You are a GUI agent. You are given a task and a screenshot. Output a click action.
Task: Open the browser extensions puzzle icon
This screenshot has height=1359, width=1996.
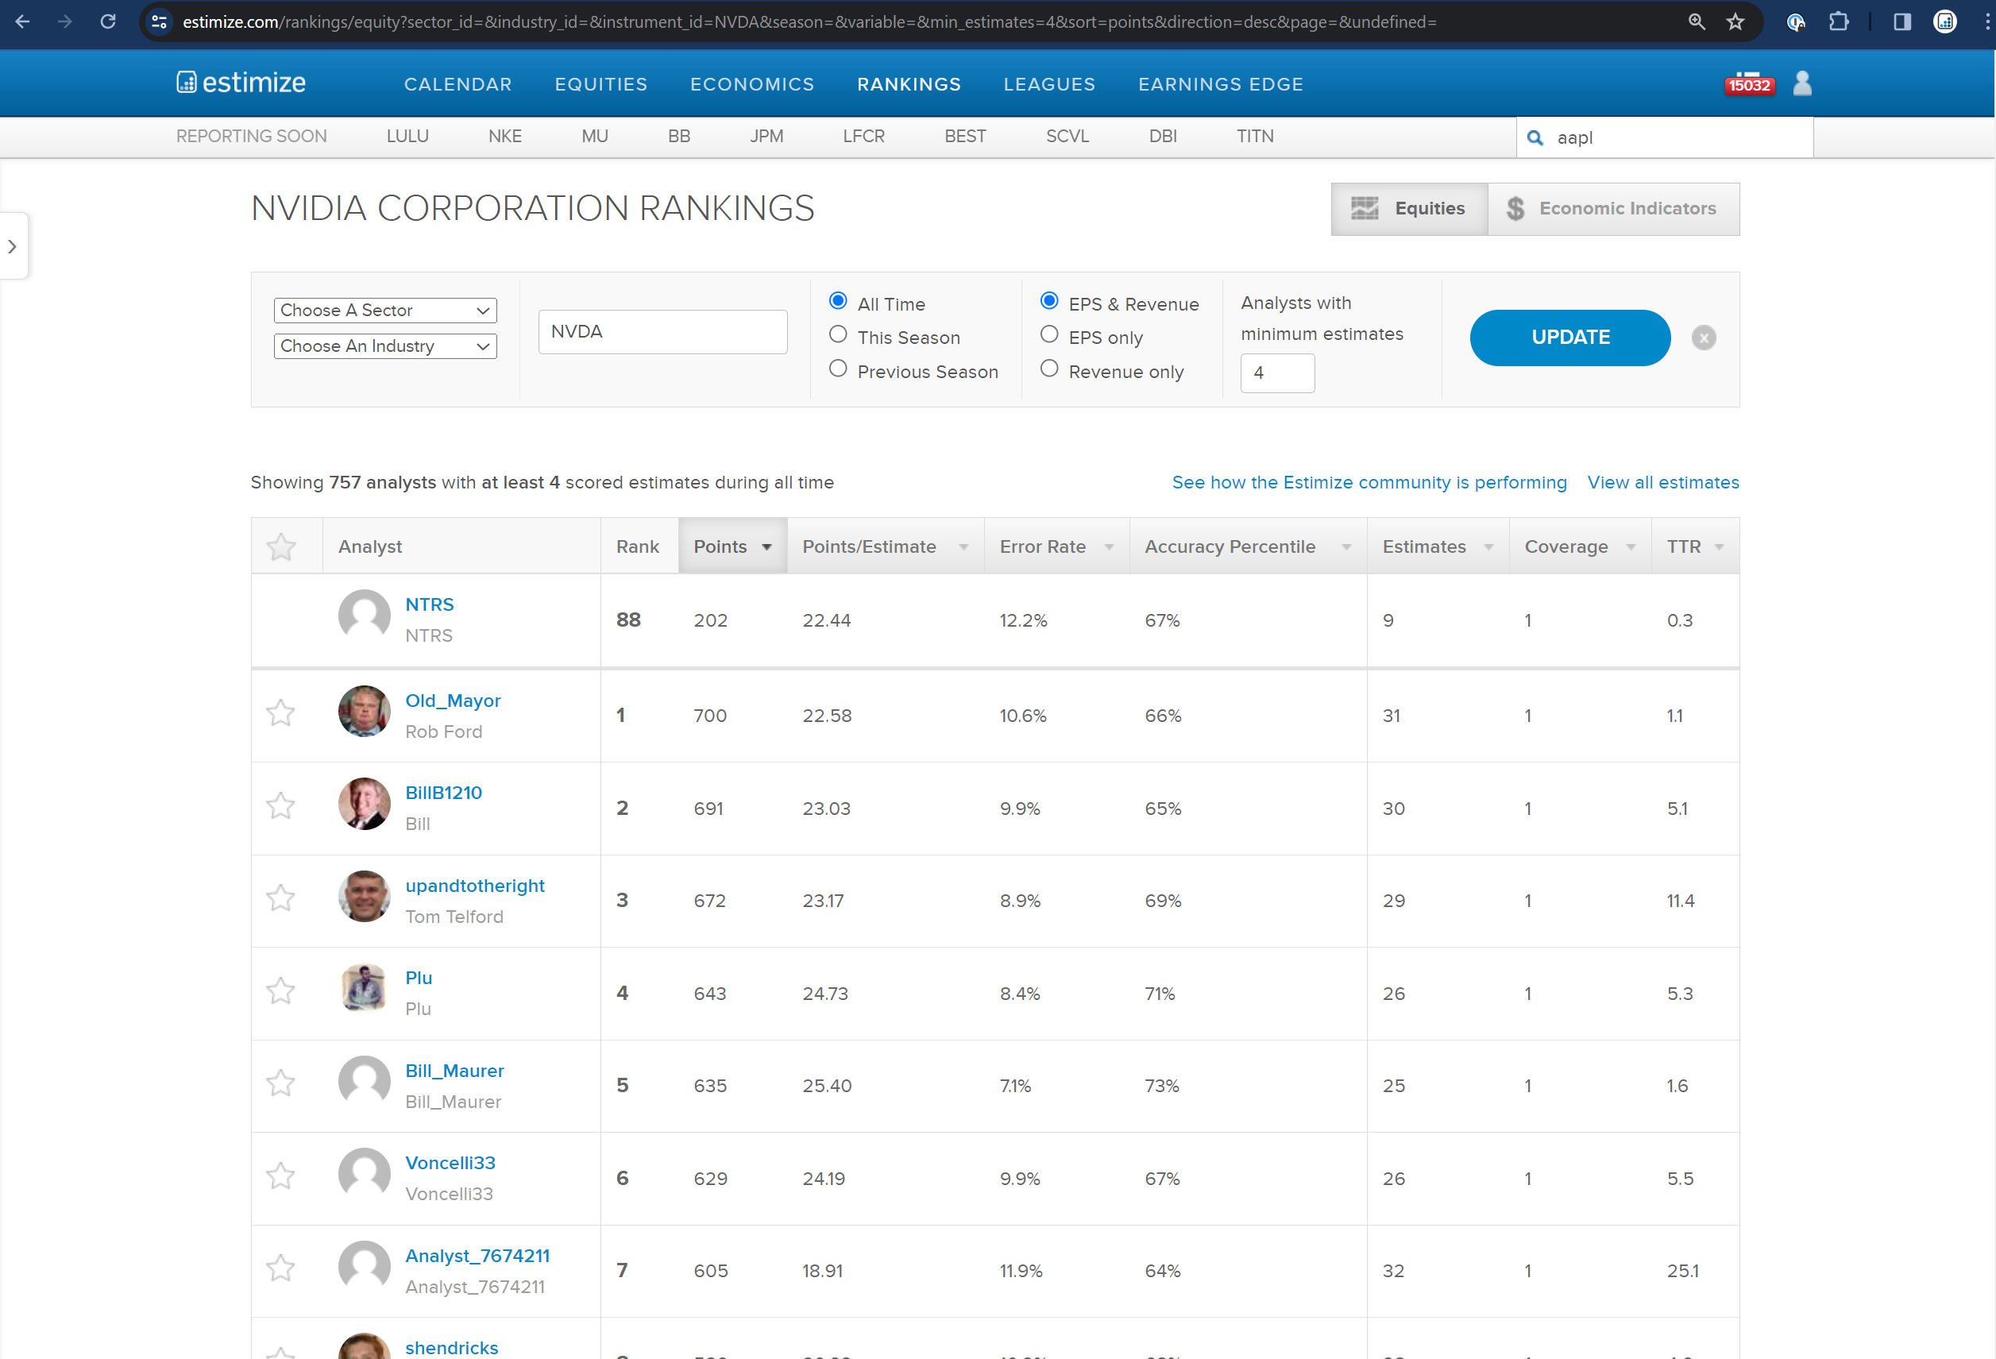pyautogui.click(x=1838, y=21)
